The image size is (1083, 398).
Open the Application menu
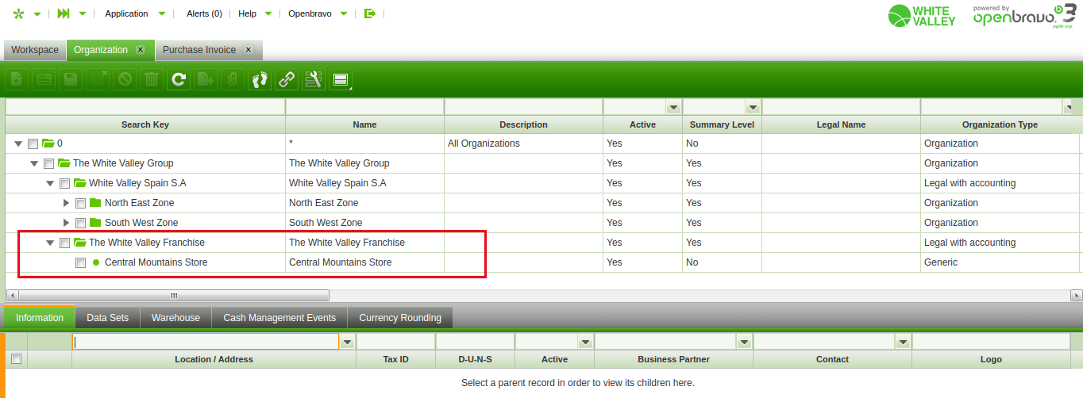point(127,13)
